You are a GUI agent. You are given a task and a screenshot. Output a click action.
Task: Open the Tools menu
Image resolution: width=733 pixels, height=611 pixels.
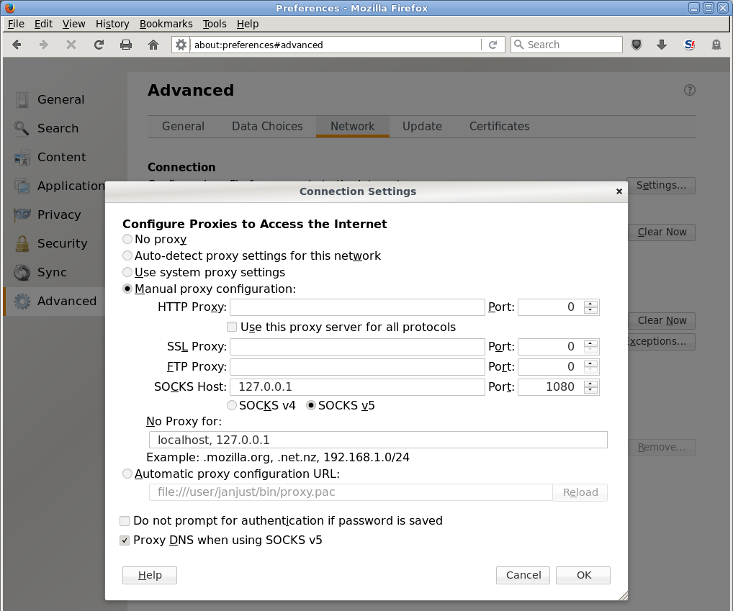click(x=215, y=24)
